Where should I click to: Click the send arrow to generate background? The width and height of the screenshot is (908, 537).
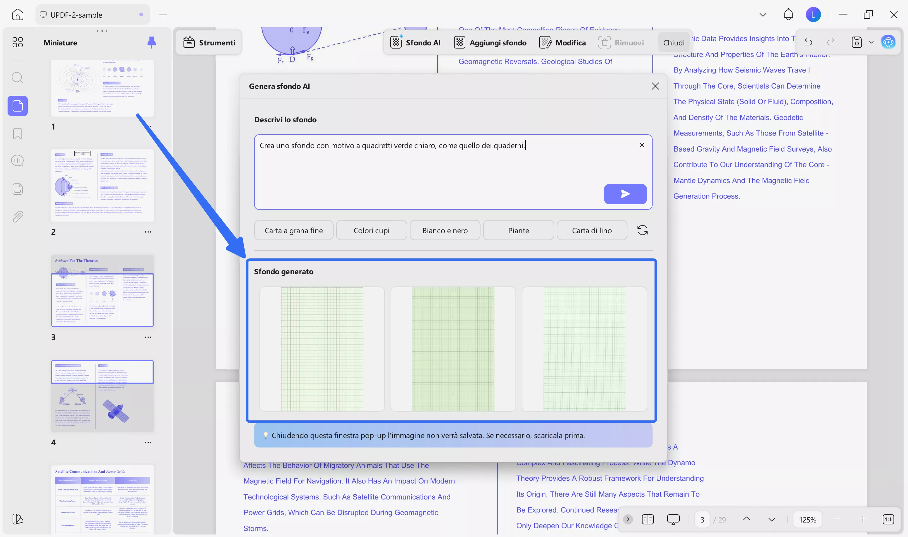coord(625,194)
